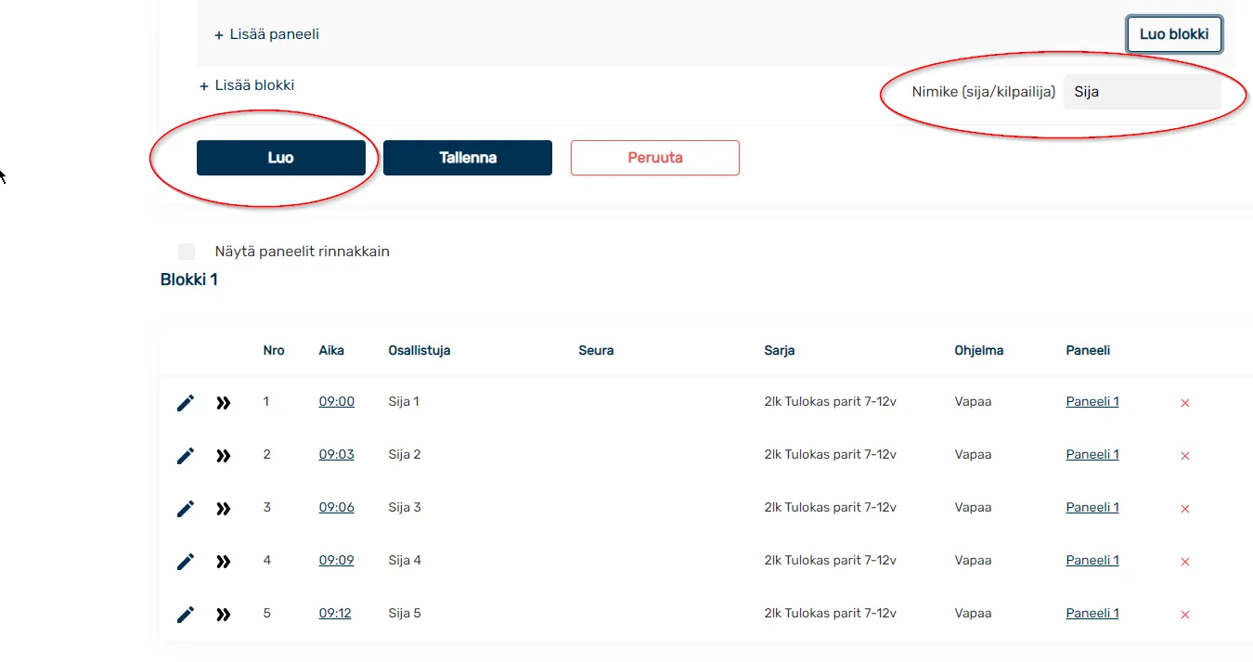The image size is (1253, 662).
Task: Cancel with the Peruuta button
Action: [655, 158]
